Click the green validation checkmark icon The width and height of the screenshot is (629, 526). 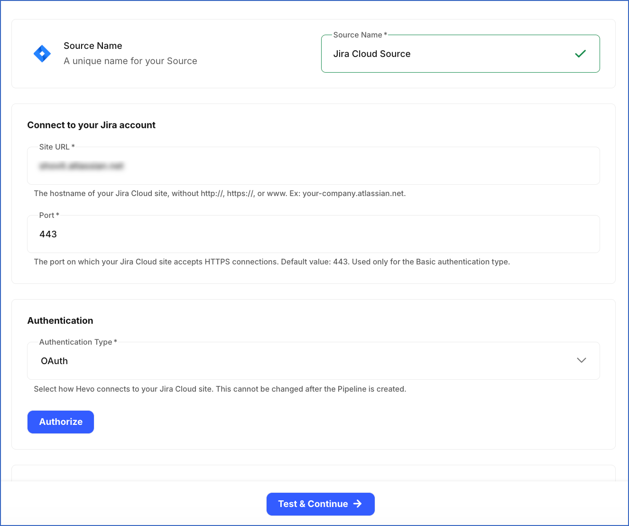pyautogui.click(x=580, y=54)
